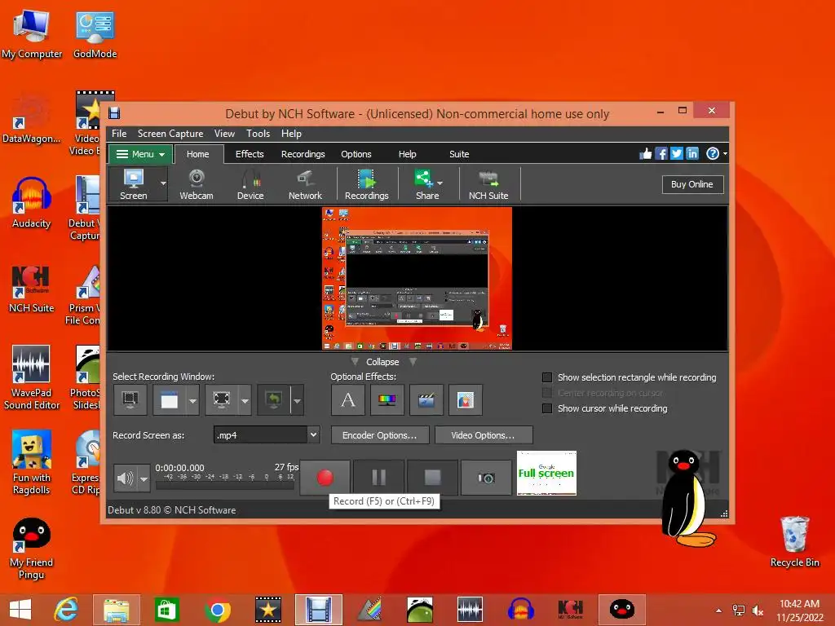Open the Twitter share icon
The image size is (835, 626).
pyautogui.click(x=676, y=154)
